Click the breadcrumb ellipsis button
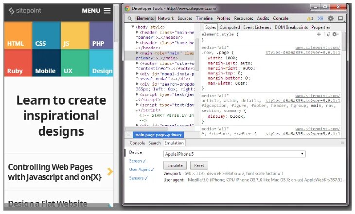The width and height of the screenshot is (355, 214). coord(128,135)
